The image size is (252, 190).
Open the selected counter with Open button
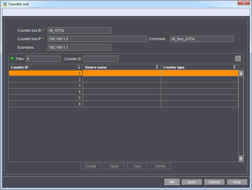114,166
